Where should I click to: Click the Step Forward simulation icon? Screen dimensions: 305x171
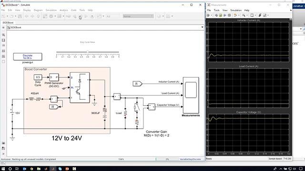(86, 17)
